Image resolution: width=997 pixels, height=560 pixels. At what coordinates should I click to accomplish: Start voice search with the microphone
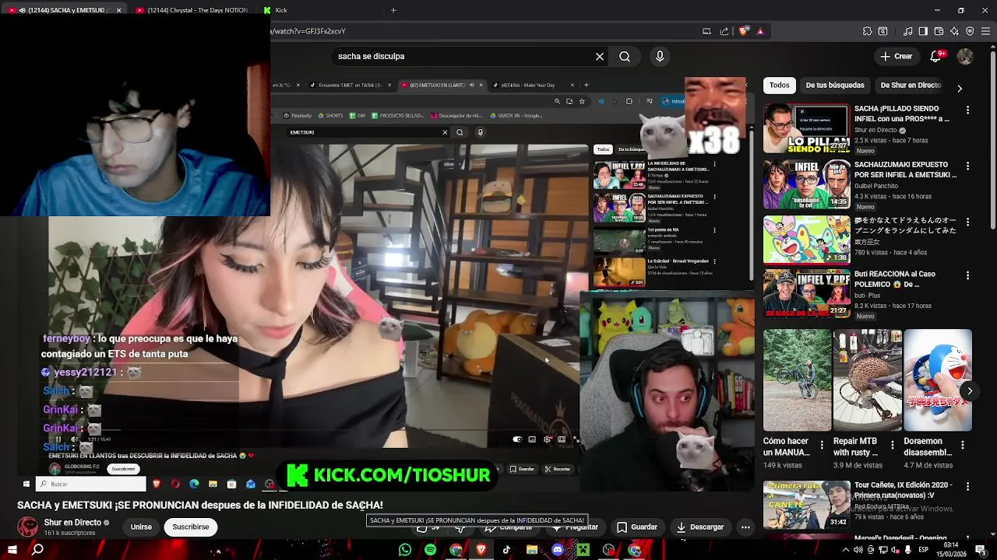point(660,56)
